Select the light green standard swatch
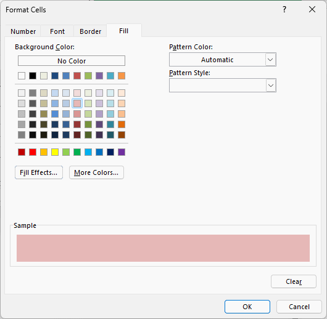 pos(66,152)
